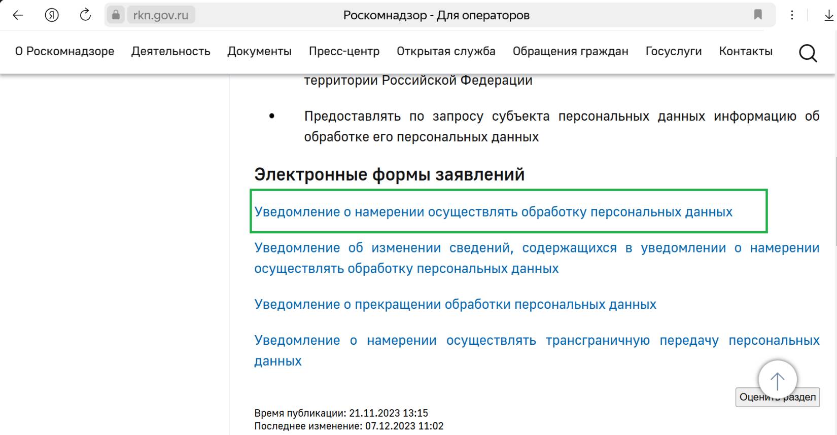Open the О Роскомнадзоре menu
Image resolution: width=837 pixels, height=435 pixels.
[64, 51]
